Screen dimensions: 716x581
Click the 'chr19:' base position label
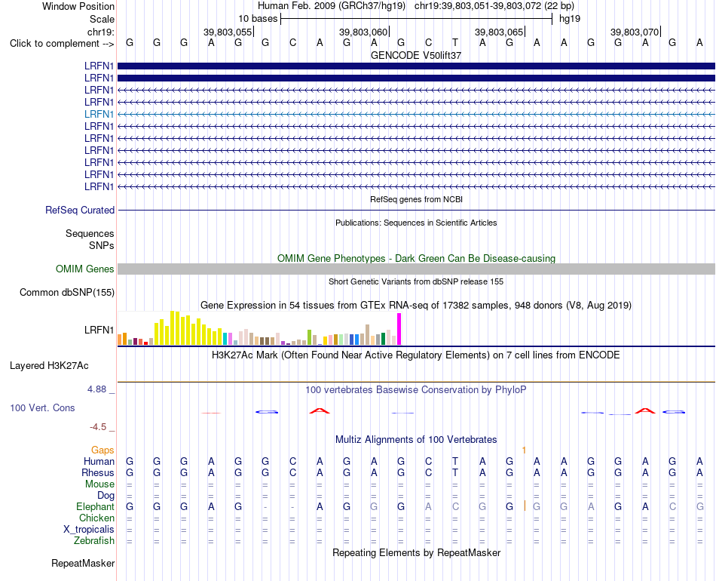pos(101,32)
